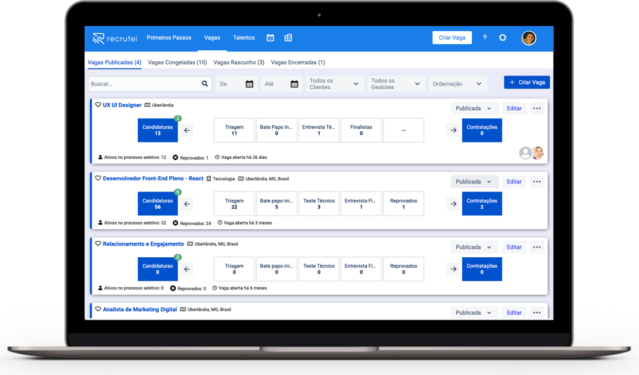Screen dimensions: 639x375
Task: Toggle heart on Analista de Marketing Digital
Action: click(98, 309)
